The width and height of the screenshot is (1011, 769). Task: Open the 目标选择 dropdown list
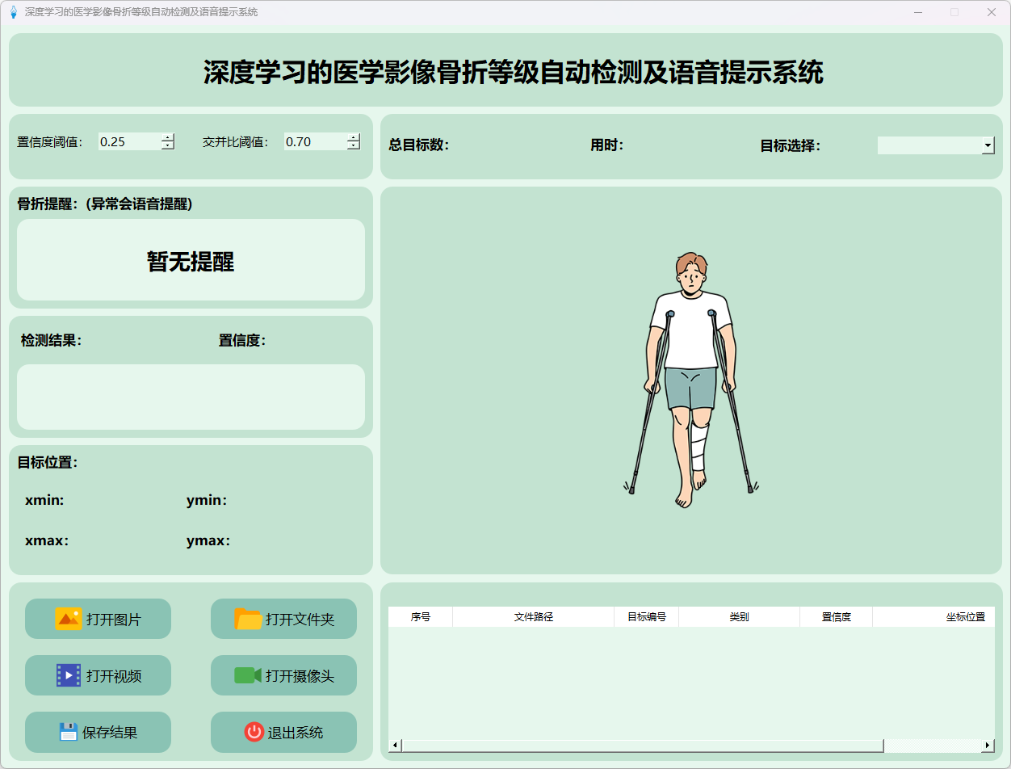988,145
